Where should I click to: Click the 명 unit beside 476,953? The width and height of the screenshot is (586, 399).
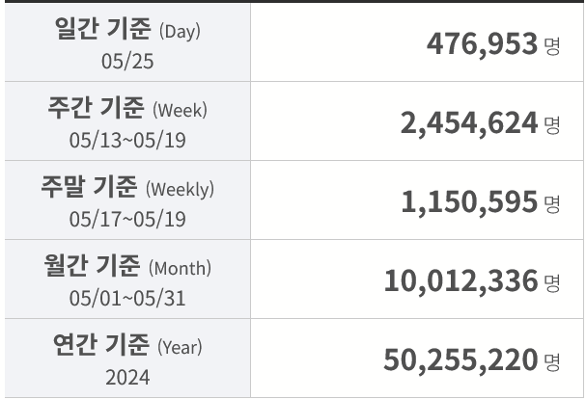tap(552, 46)
